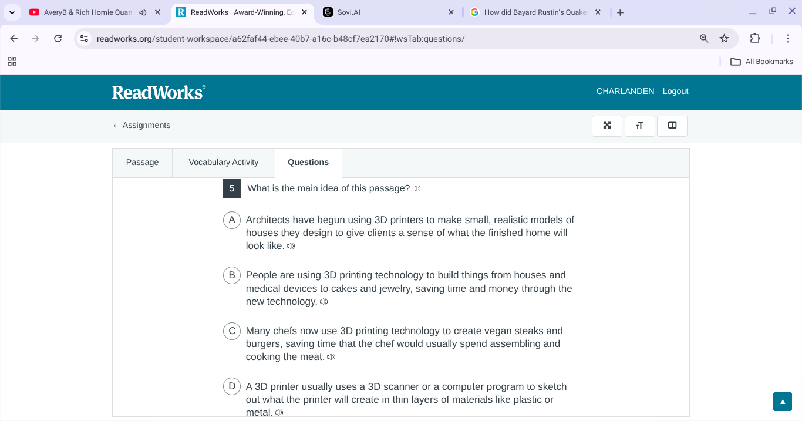Open the tab search dropdown arrow
Screen dimensions: 802x421
click(12, 12)
